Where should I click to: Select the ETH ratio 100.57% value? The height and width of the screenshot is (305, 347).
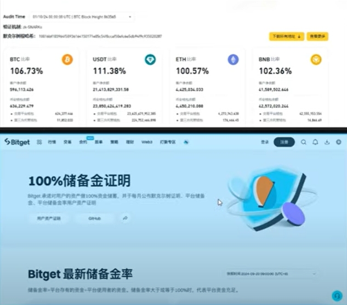(192, 71)
